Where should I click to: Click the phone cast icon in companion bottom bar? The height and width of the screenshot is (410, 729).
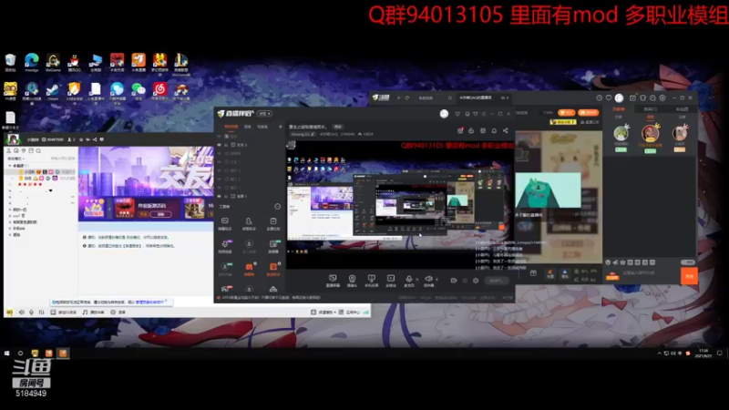tap(371, 279)
